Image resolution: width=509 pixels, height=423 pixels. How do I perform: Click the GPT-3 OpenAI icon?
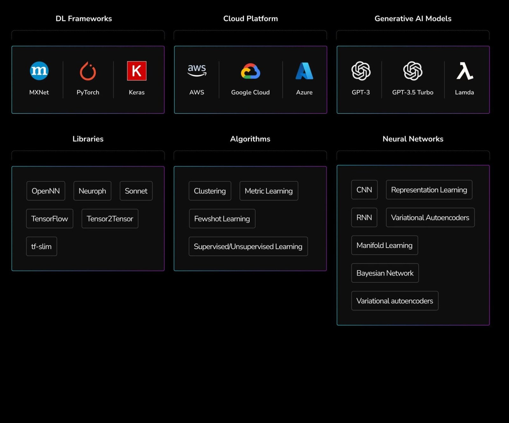tap(361, 71)
